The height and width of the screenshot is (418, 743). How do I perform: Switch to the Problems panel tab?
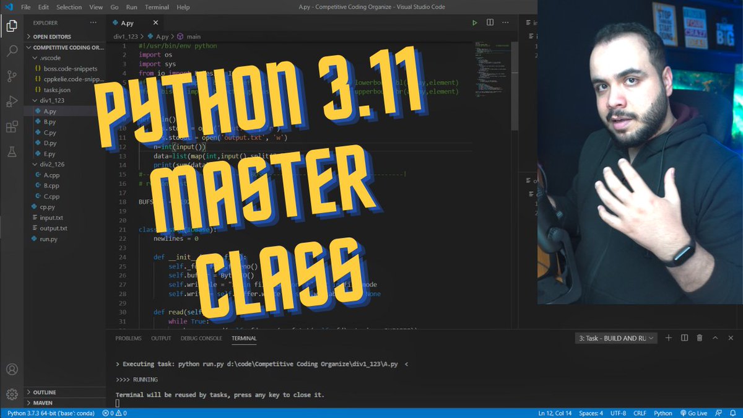tap(128, 338)
